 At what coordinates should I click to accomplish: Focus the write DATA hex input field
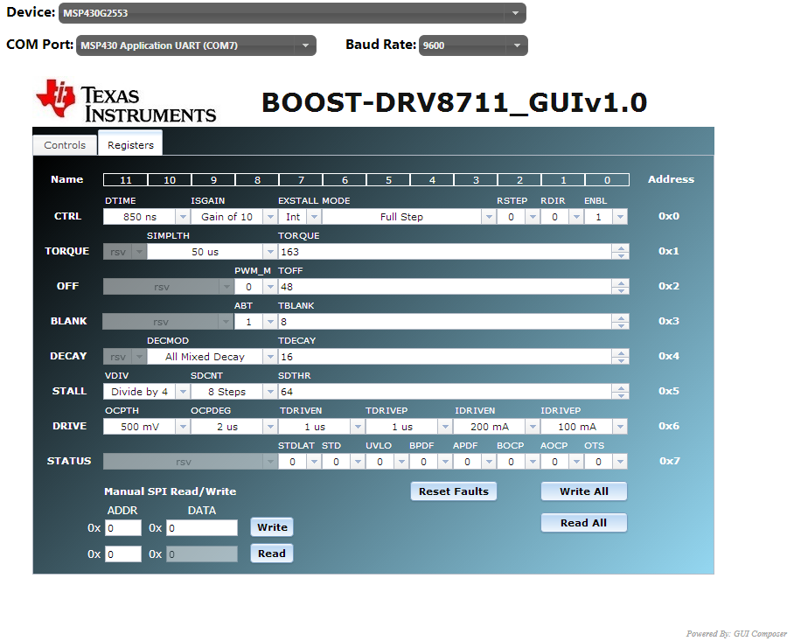pyautogui.click(x=202, y=527)
